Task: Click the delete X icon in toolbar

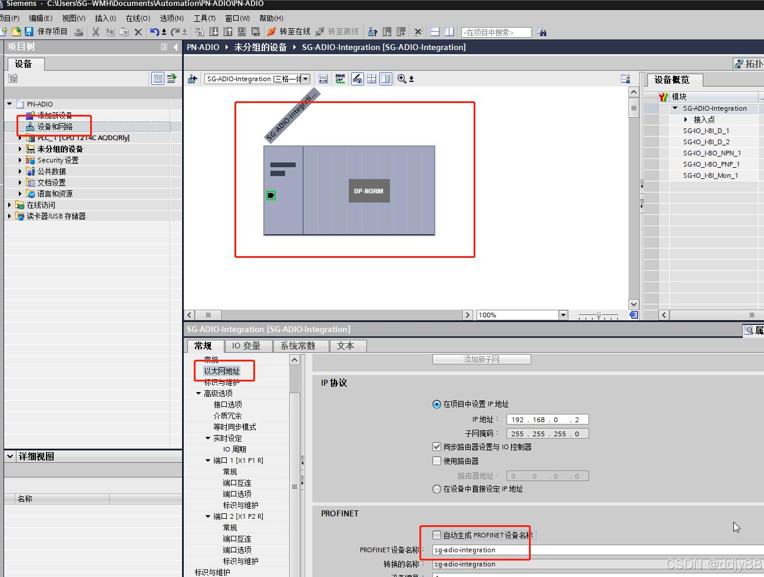Action: (x=138, y=31)
